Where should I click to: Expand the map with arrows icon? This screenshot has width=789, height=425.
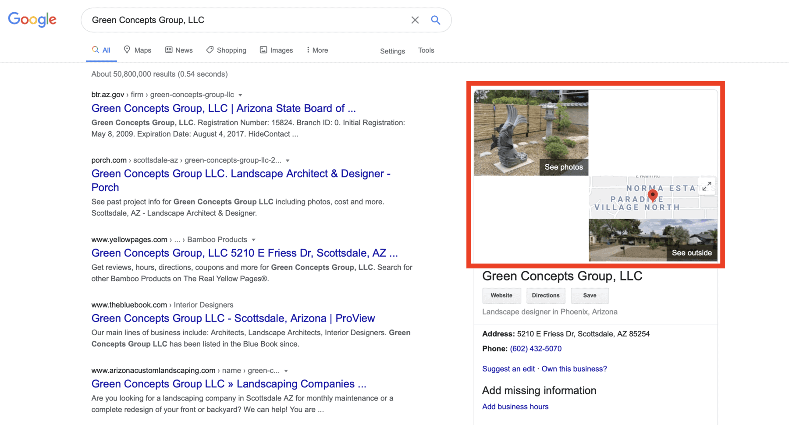(x=707, y=187)
